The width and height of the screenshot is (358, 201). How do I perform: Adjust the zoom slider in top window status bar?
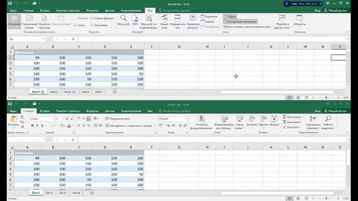[x=326, y=98]
